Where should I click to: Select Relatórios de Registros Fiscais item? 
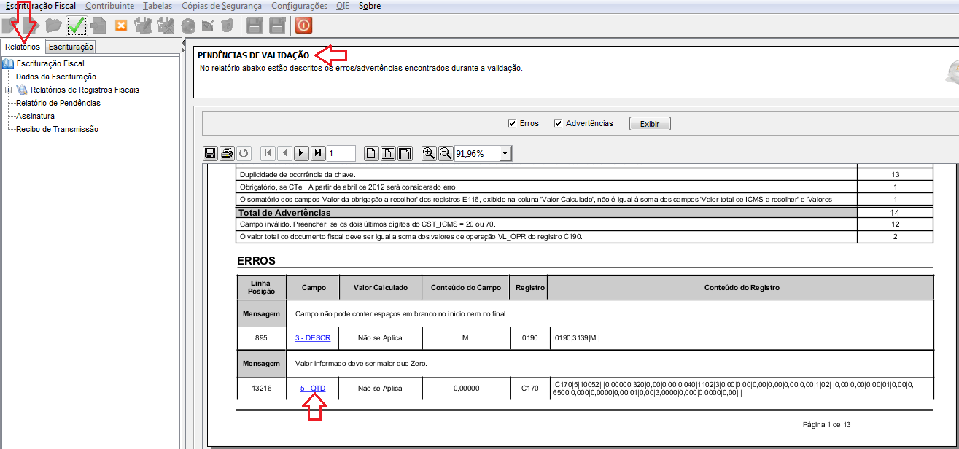[85, 90]
